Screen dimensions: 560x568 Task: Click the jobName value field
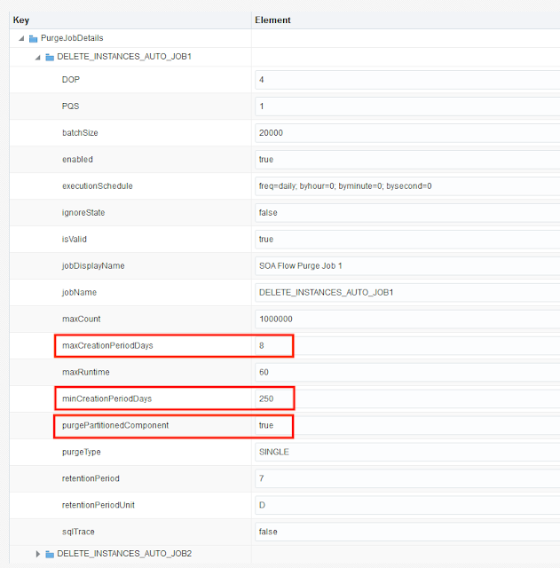coord(407,292)
